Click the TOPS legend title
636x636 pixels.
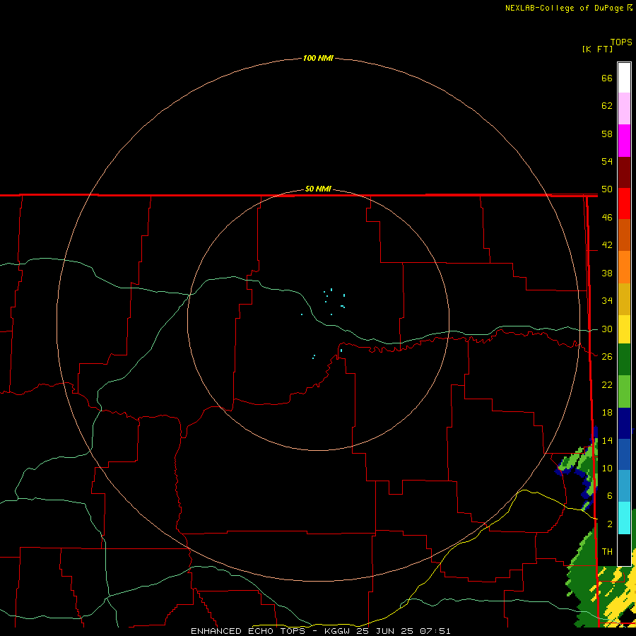tap(621, 42)
